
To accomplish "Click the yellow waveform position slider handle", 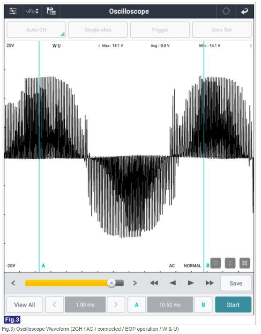I will click(111, 283).
